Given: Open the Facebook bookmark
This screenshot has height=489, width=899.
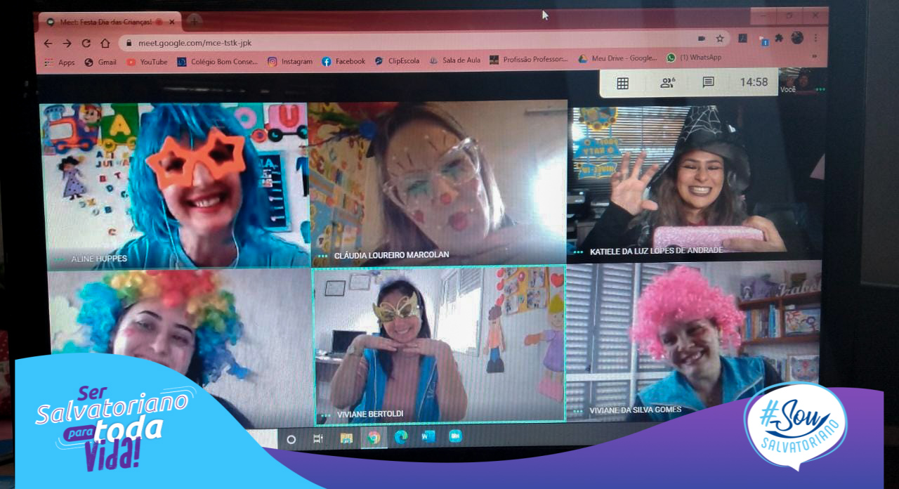Looking at the screenshot, I should pyautogui.click(x=343, y=61).
